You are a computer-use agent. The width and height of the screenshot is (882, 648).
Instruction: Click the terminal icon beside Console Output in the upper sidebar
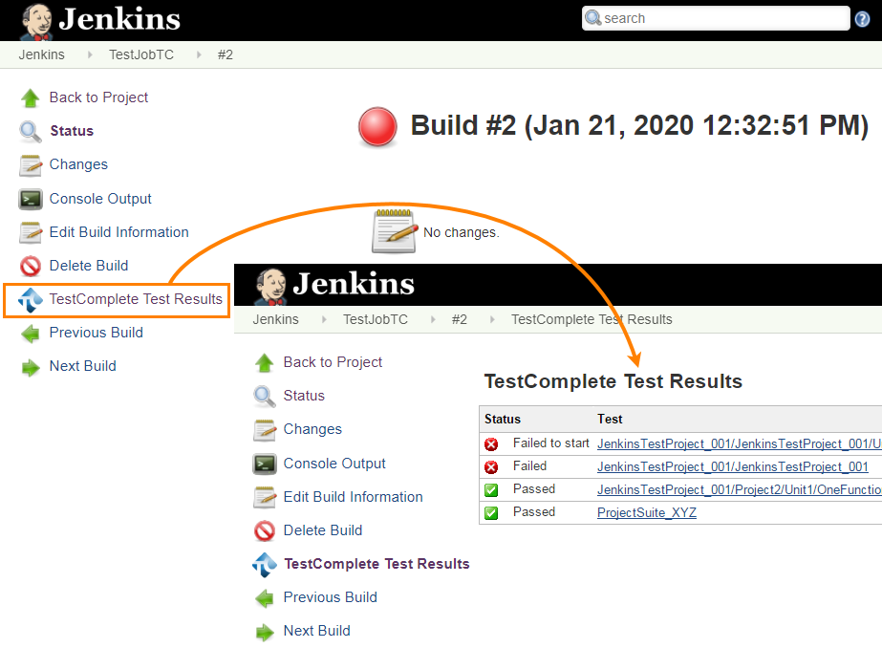point(31,199)
